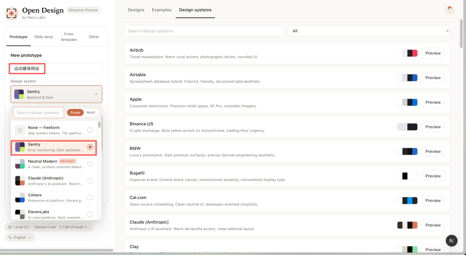Preview the Apple design system
The height and width of the screenshot is (255, 466).
coord(433,103)
